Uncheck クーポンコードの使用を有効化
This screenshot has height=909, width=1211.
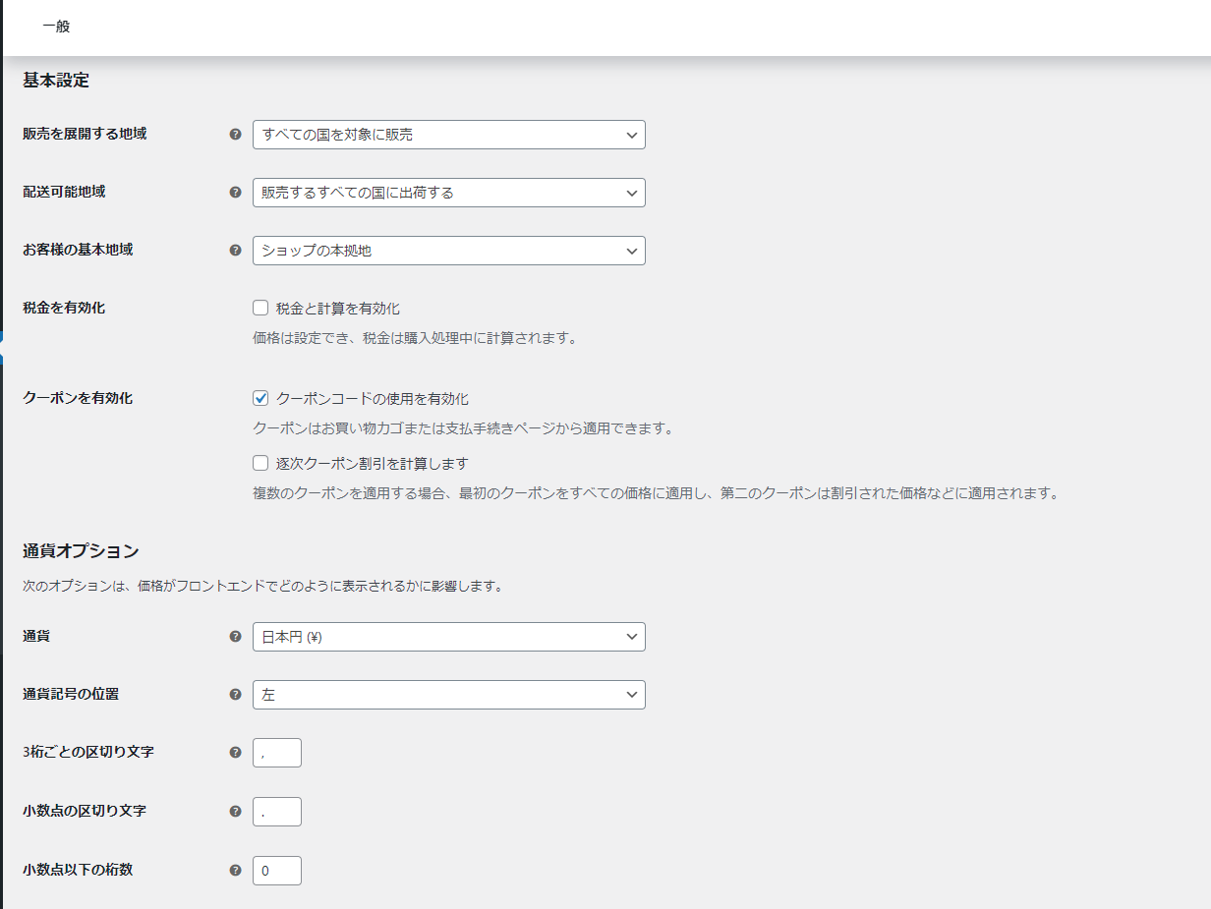coord(260,398)
